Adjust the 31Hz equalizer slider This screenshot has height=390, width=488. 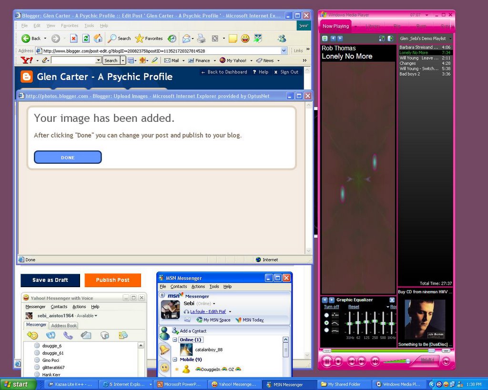[349, 323]
